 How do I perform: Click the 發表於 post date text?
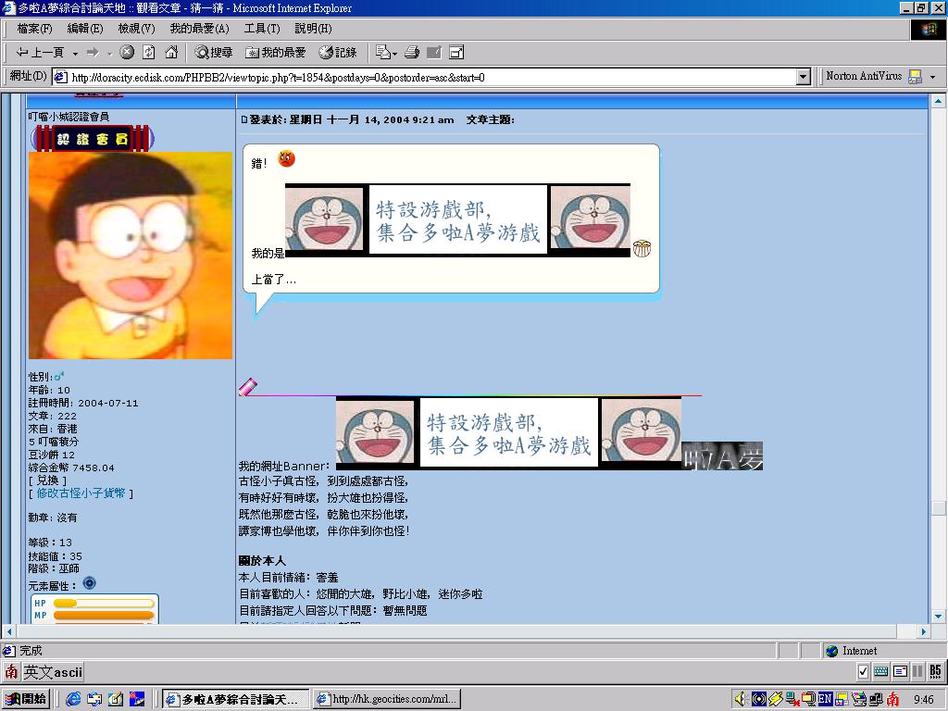coord(352,119)
